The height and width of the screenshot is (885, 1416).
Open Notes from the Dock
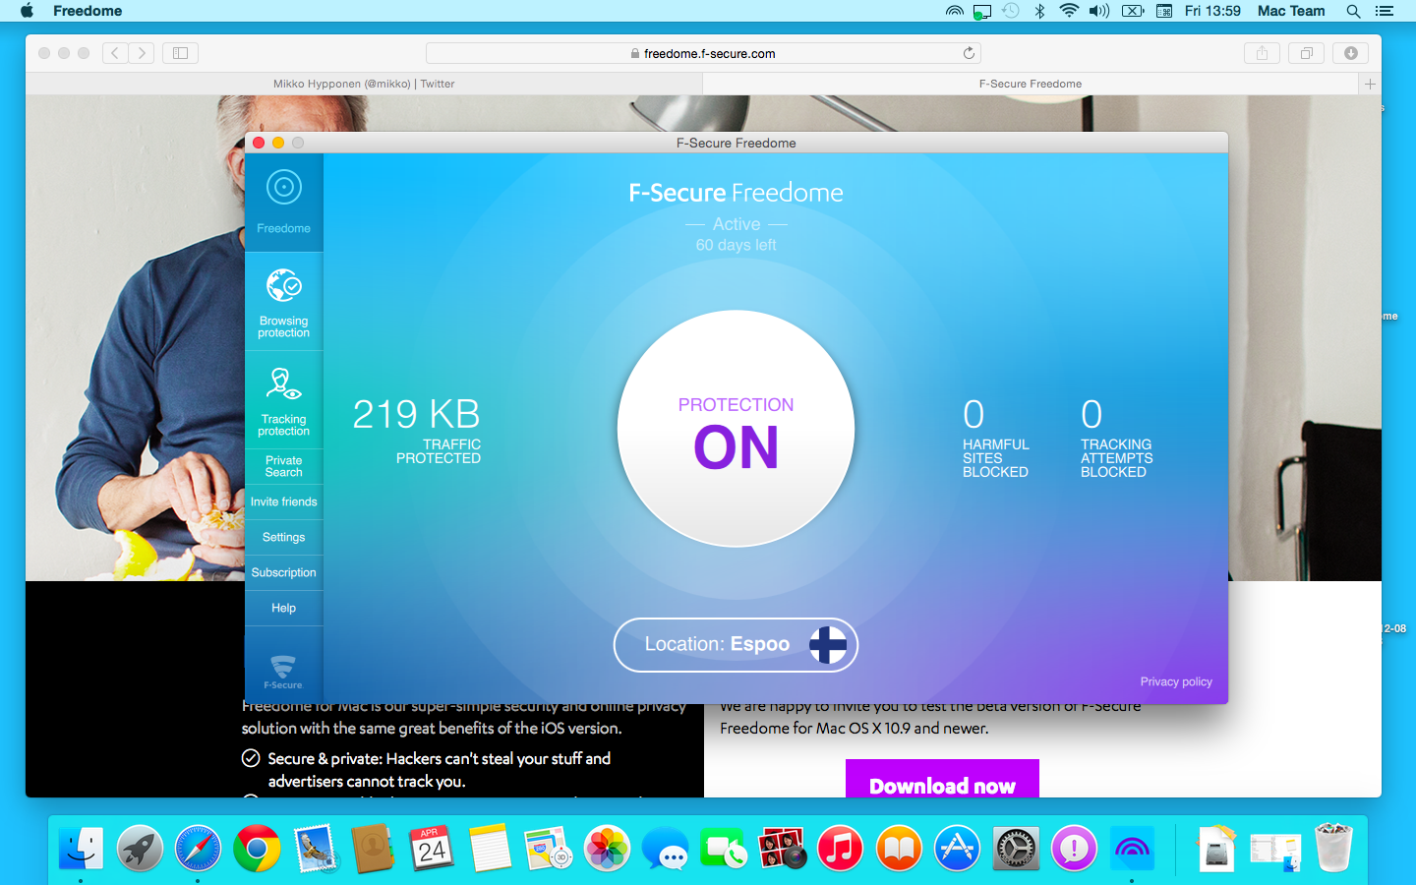pos(490,848)
